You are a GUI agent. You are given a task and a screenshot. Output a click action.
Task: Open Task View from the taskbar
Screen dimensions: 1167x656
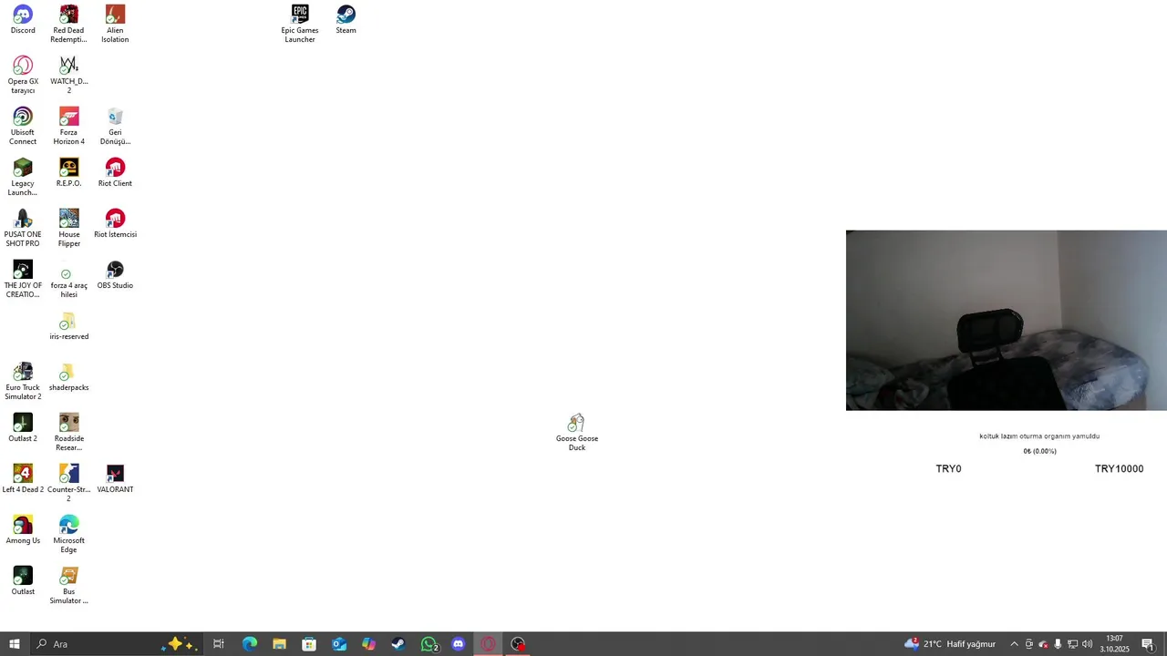click(219, 644)
